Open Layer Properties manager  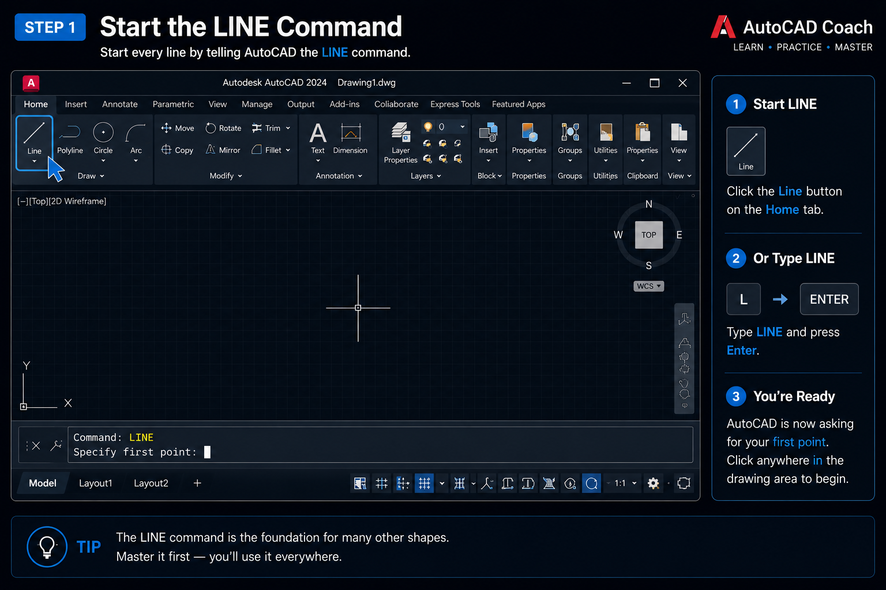[x=400, y=143]
